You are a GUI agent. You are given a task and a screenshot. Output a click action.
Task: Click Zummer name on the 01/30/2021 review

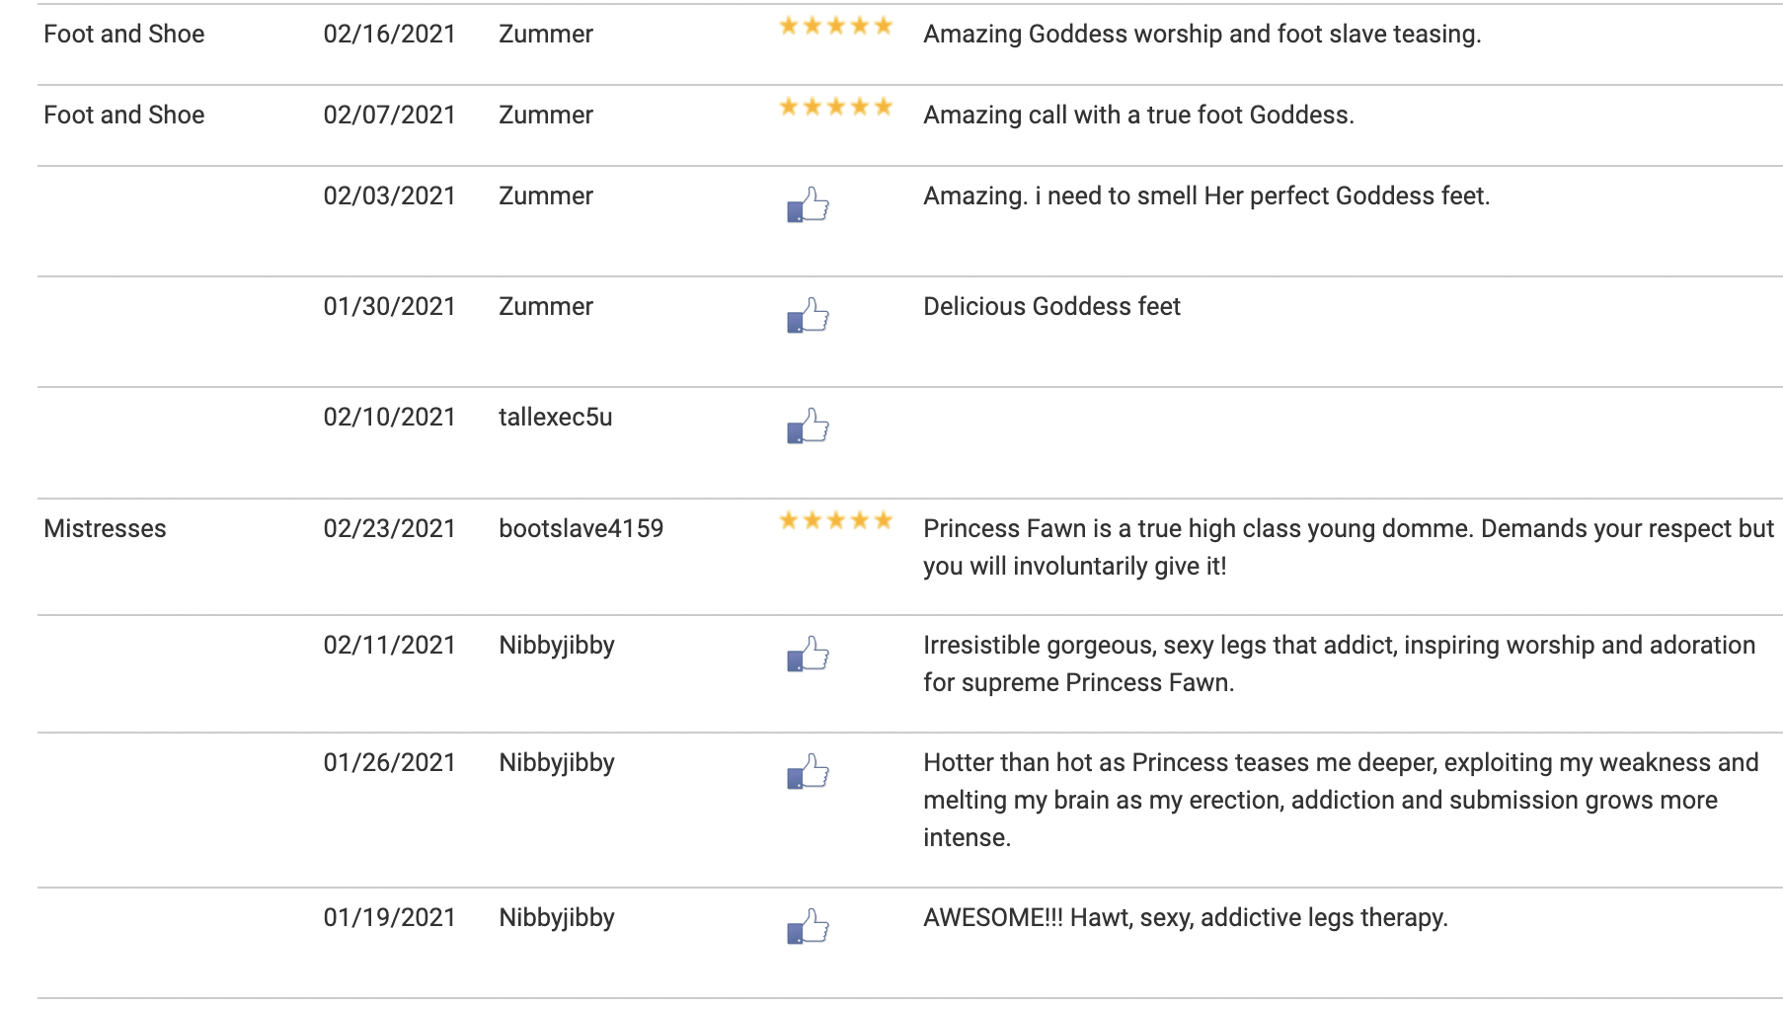[545, 307]
